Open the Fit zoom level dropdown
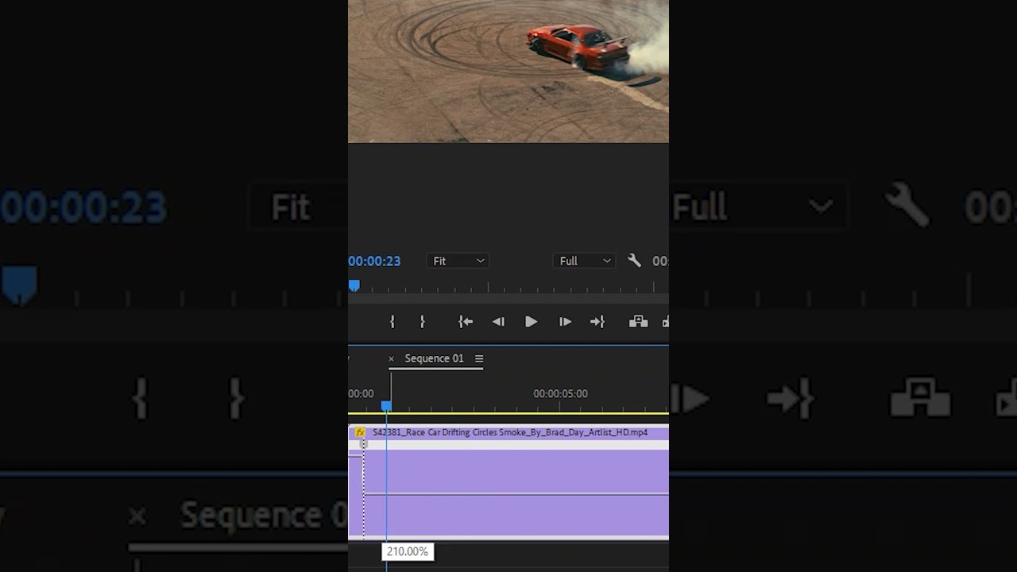The width and height of the screenshot is (1017, 572). tap(458, 261)
